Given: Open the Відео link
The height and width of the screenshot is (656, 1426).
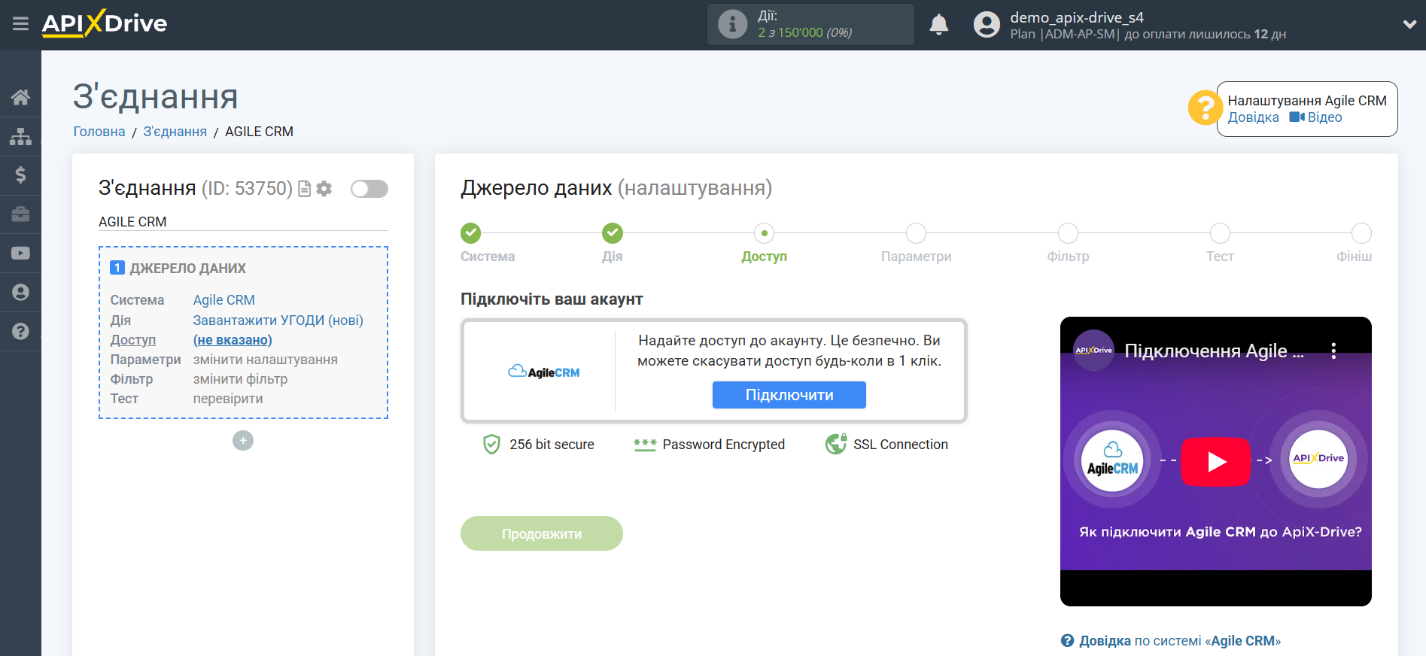Looking at the screenshot, I should pyautogui.click(x=1316, y=117).
